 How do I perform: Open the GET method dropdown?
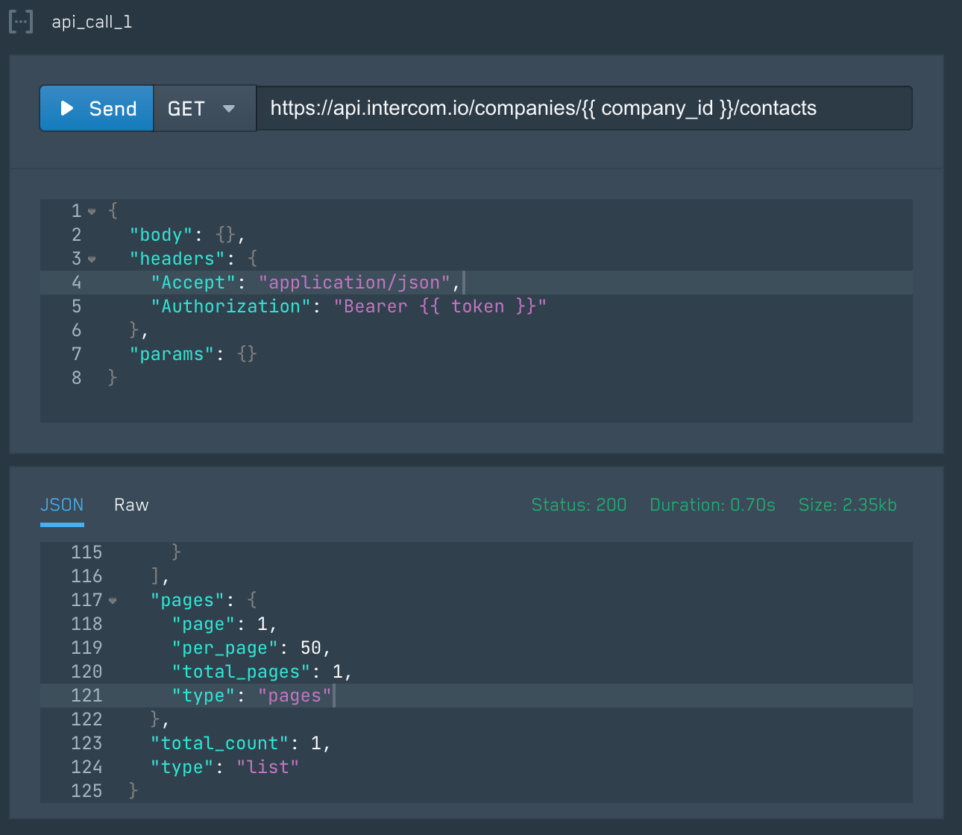(x=204, y=108)
